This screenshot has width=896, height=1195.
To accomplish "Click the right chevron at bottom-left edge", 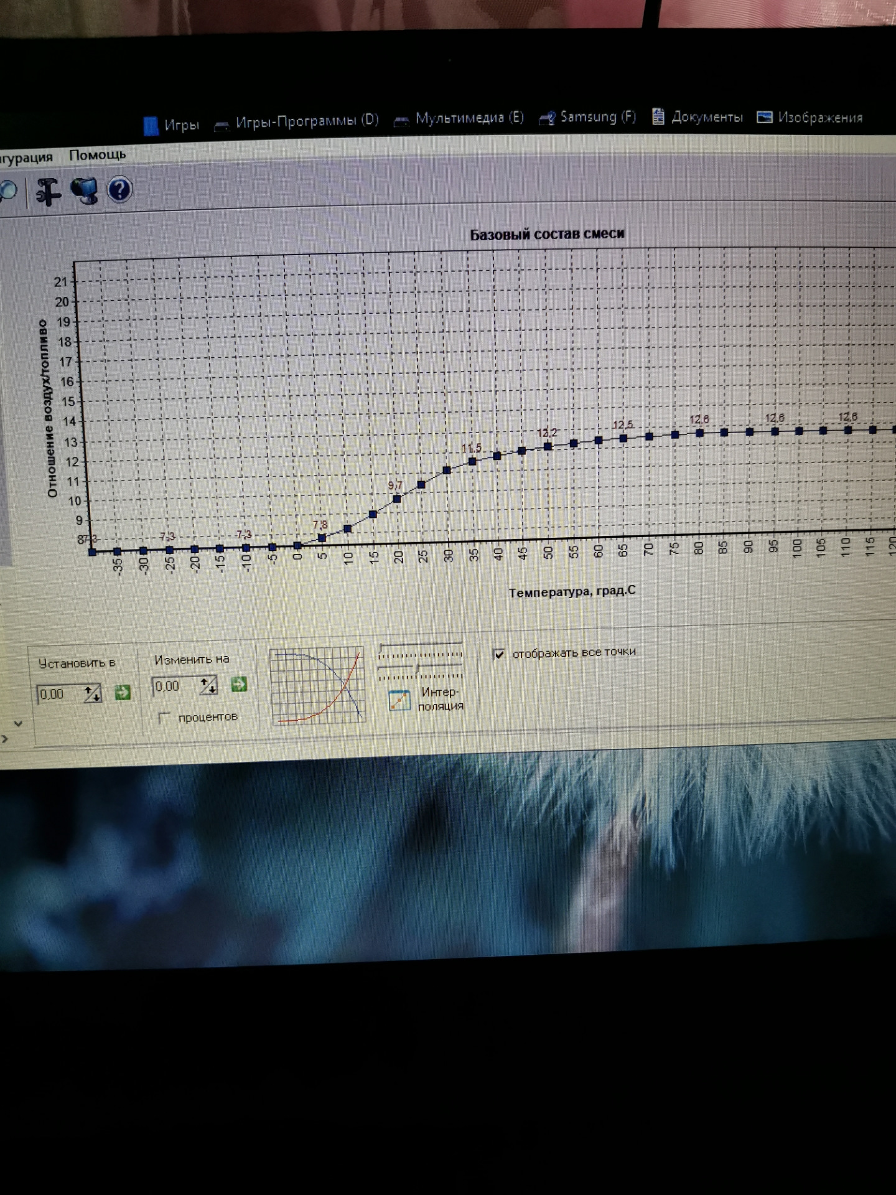I will pyautogui.click(x=5, y=739).
